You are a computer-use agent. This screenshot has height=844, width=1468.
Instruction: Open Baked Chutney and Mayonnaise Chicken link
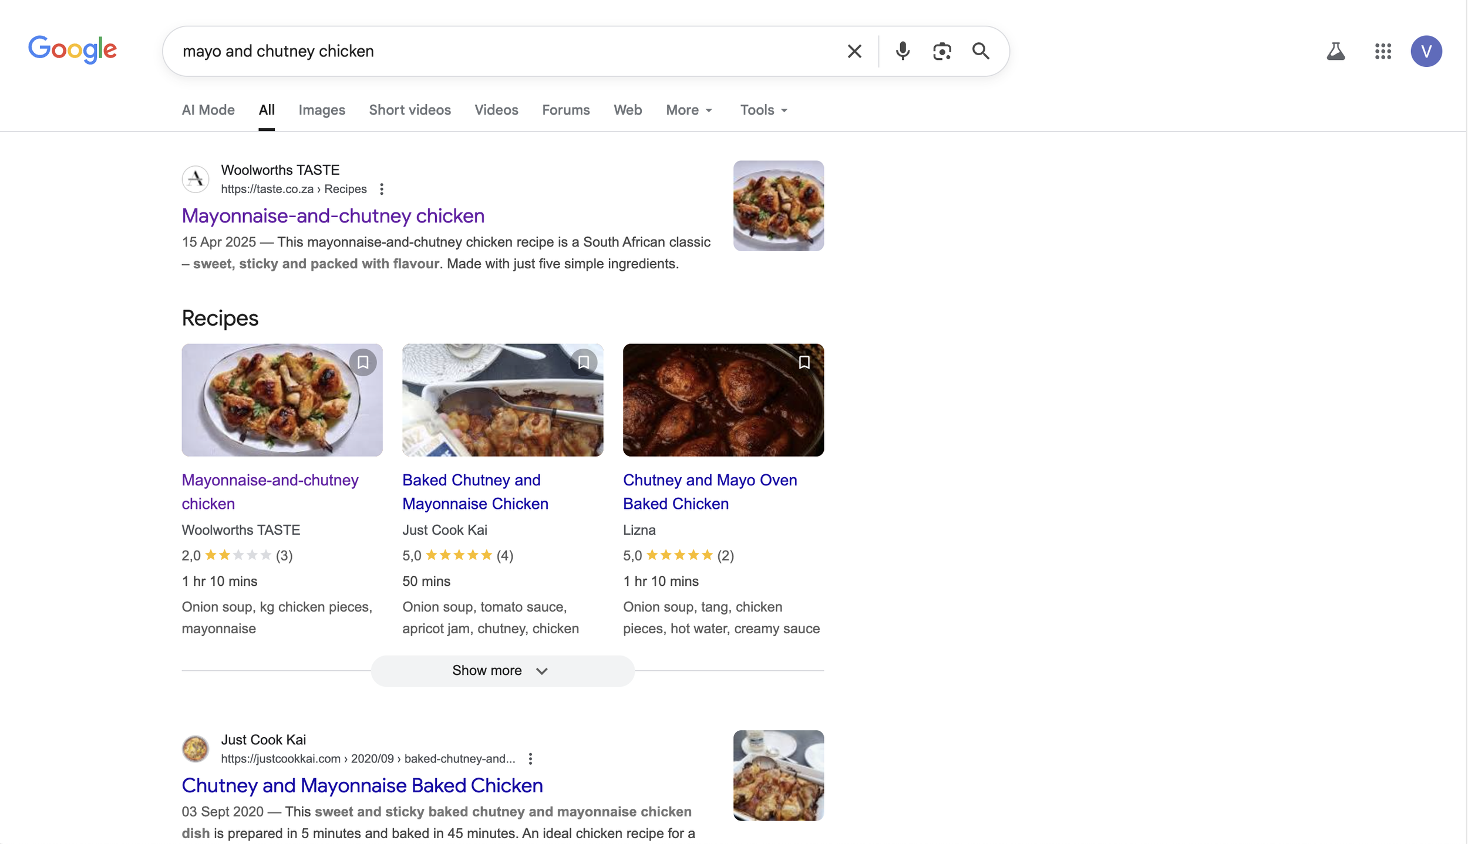(x=476, y=492)
